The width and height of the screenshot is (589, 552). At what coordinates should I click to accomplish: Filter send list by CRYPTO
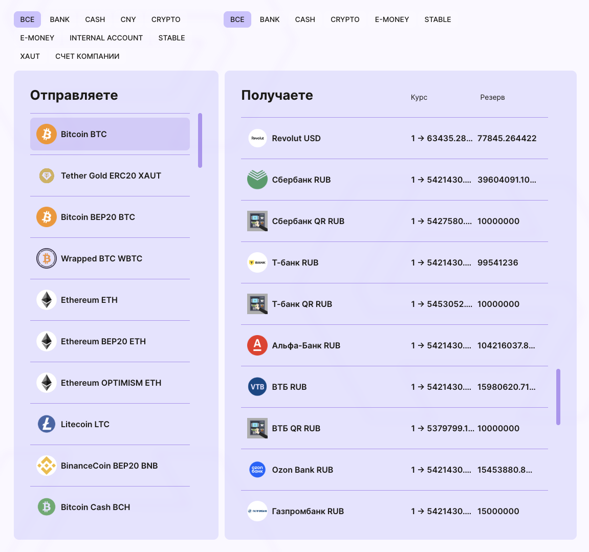point(166,19)
